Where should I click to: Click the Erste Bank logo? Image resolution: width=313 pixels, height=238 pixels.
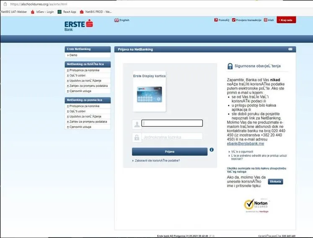(x=79, y=26)
